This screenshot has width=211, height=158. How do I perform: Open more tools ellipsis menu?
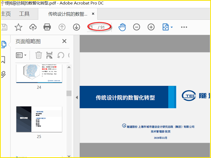point(184,27)
